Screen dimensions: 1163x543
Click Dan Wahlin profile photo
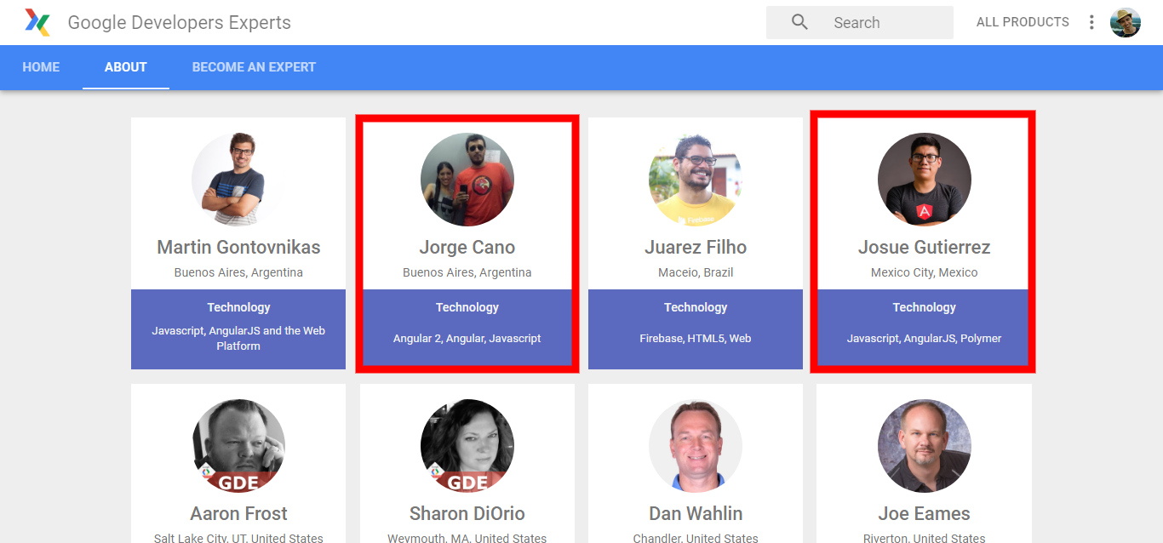696,446
